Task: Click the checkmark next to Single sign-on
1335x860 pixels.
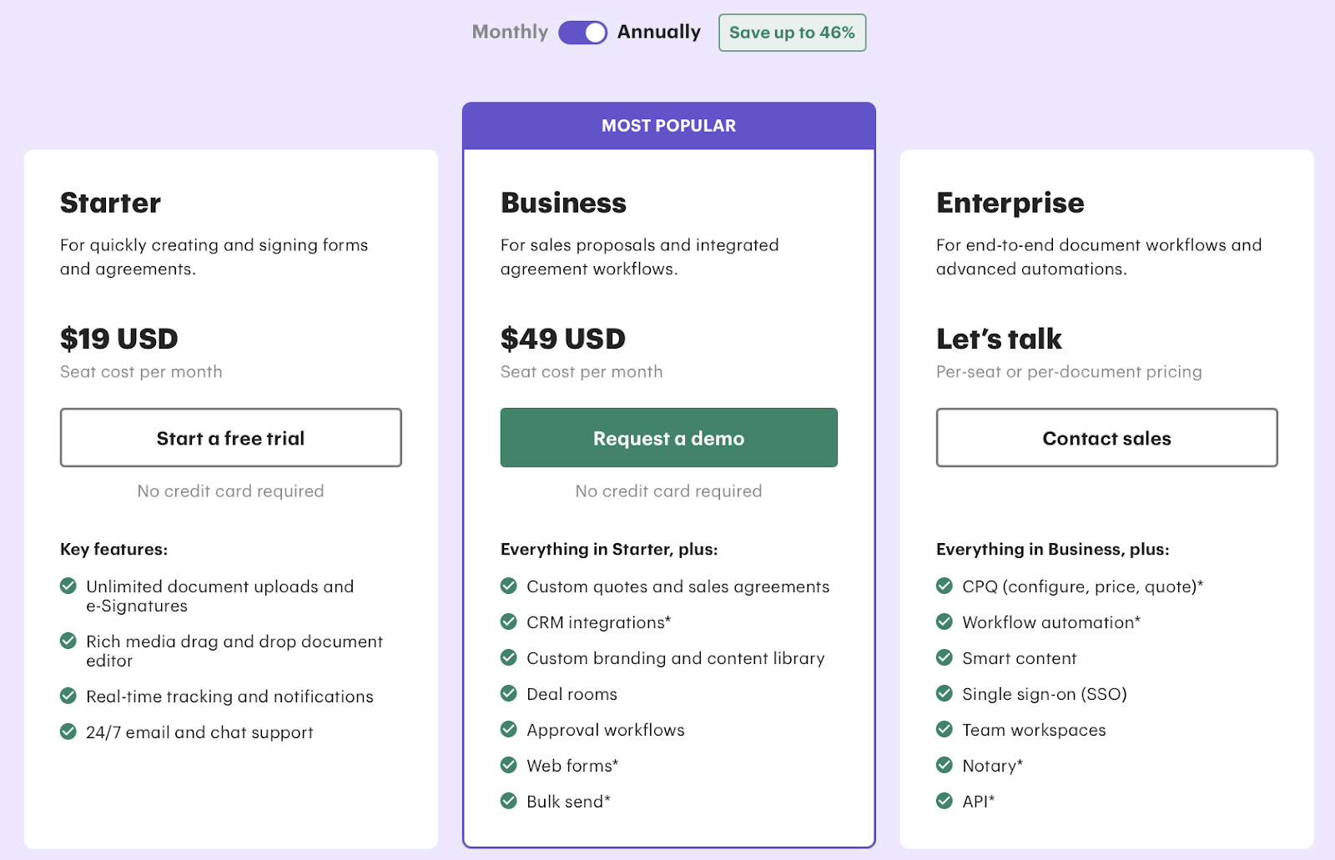Action: [945, 693]
